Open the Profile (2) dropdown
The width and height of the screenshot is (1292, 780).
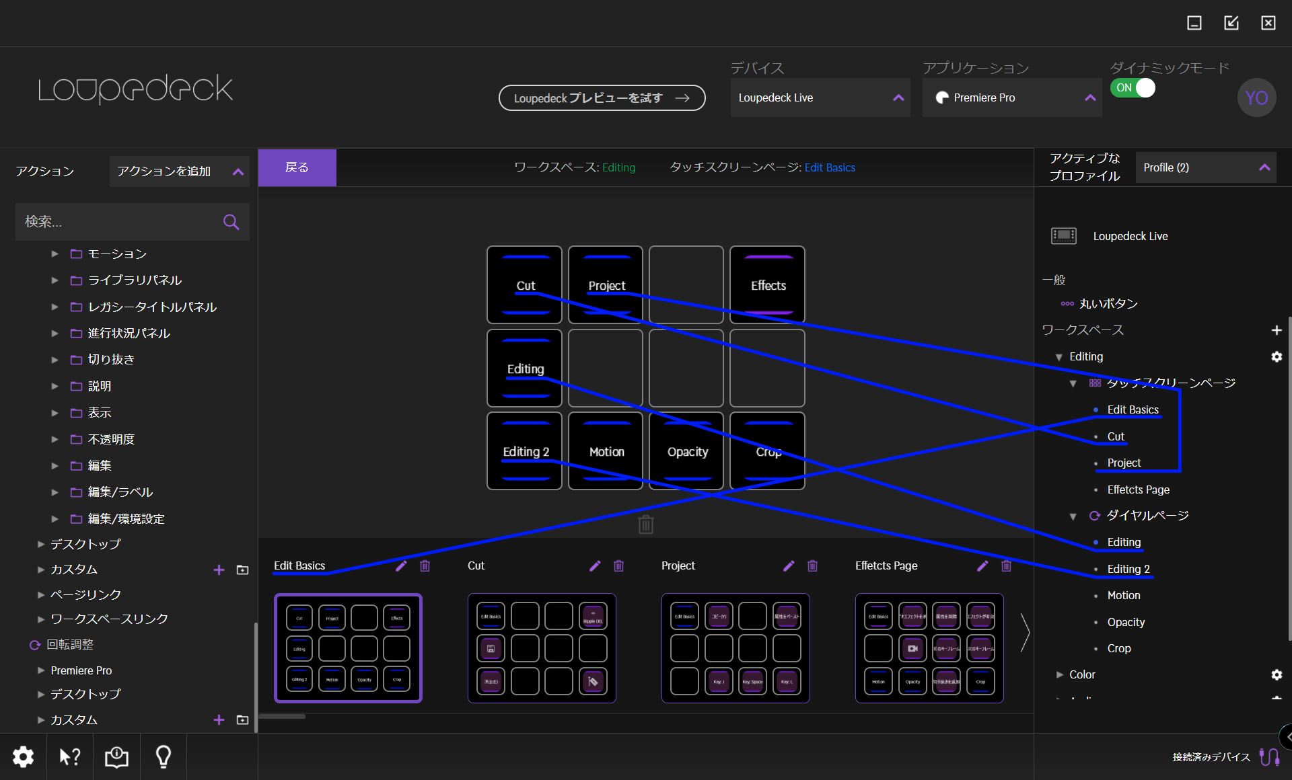click(1205, 167)
